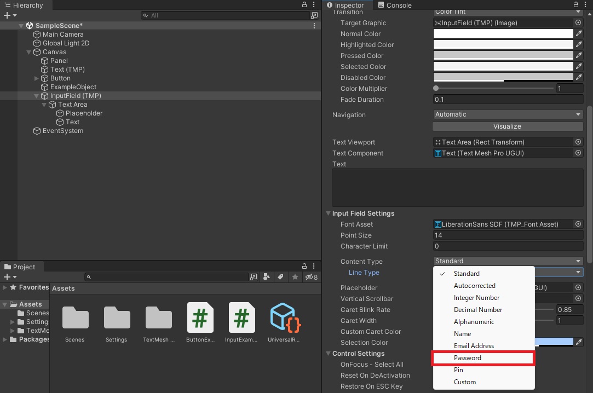Click the search-by-type icon in Project
This screenshot has height=393, width=593.
pyautogui.click(x=267, y=277)
